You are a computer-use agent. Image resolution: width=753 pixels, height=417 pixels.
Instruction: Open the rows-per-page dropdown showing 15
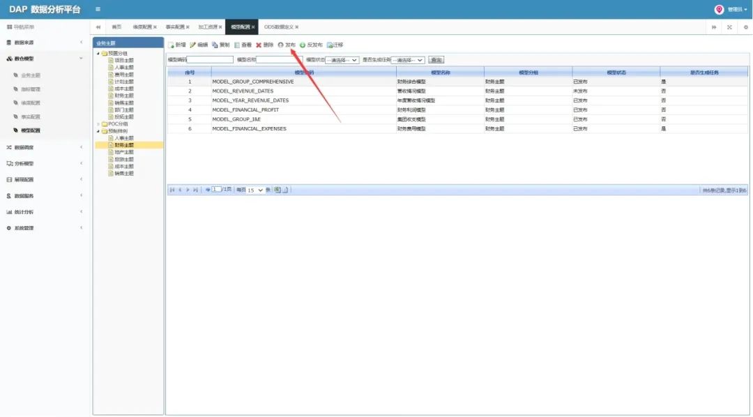[255, 190]
